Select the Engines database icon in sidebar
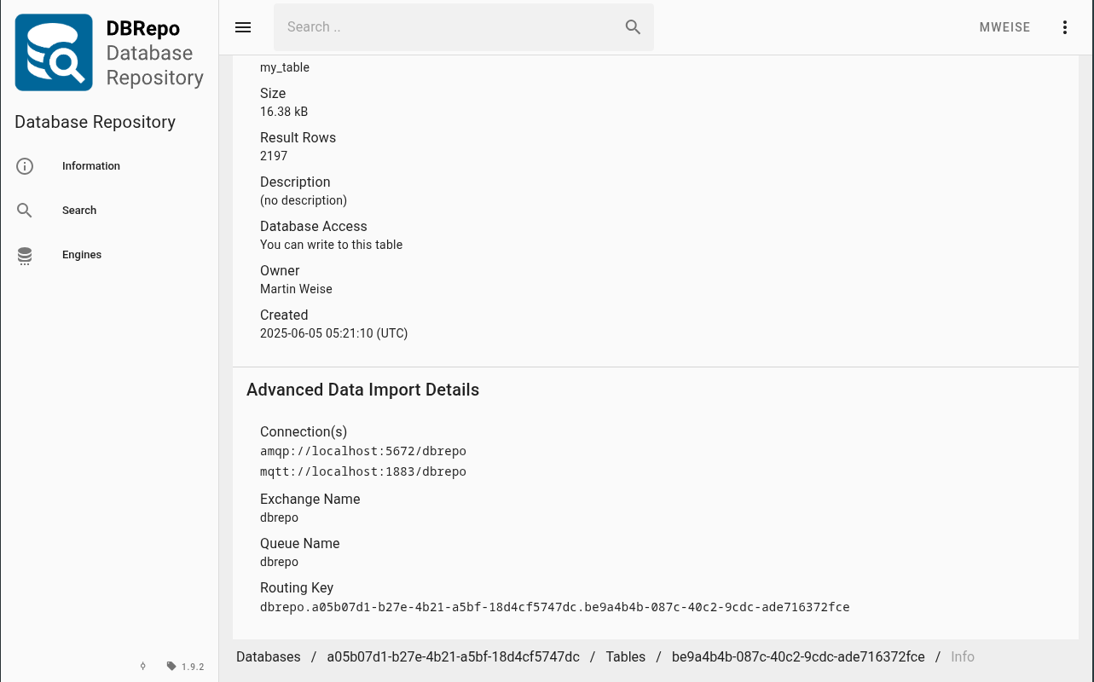 25,255
